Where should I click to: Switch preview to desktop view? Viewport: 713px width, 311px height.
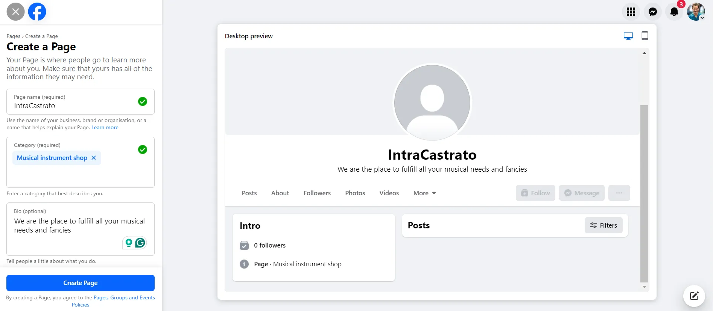pos(628,35)
